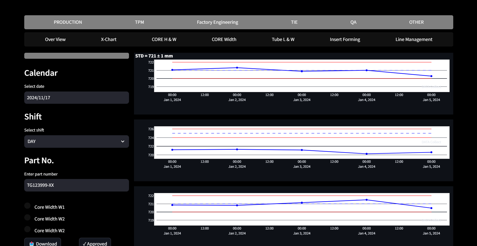477x246 pixels.
Task: Open the QA tab
Action: 353,22
